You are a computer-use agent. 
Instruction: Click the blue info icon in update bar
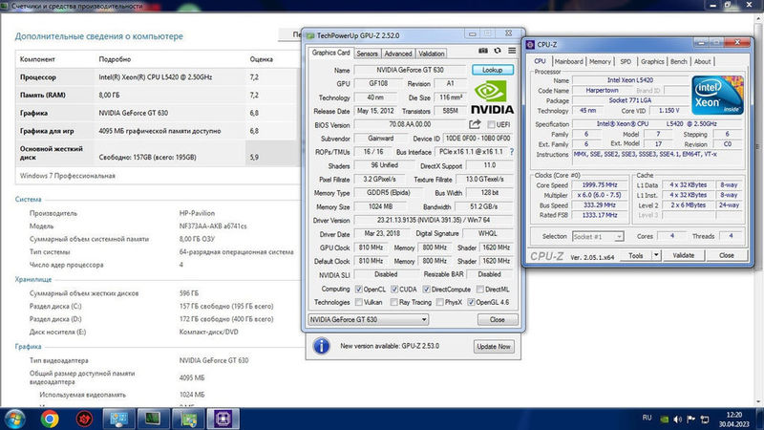click(321, 346)
